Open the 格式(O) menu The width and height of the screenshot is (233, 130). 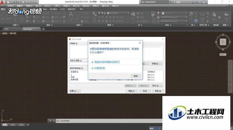coord(47,6)
